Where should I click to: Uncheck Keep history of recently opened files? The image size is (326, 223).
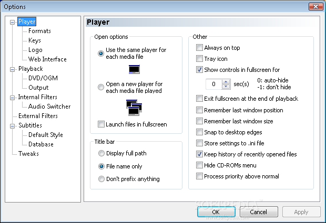(x=199, y=154)
